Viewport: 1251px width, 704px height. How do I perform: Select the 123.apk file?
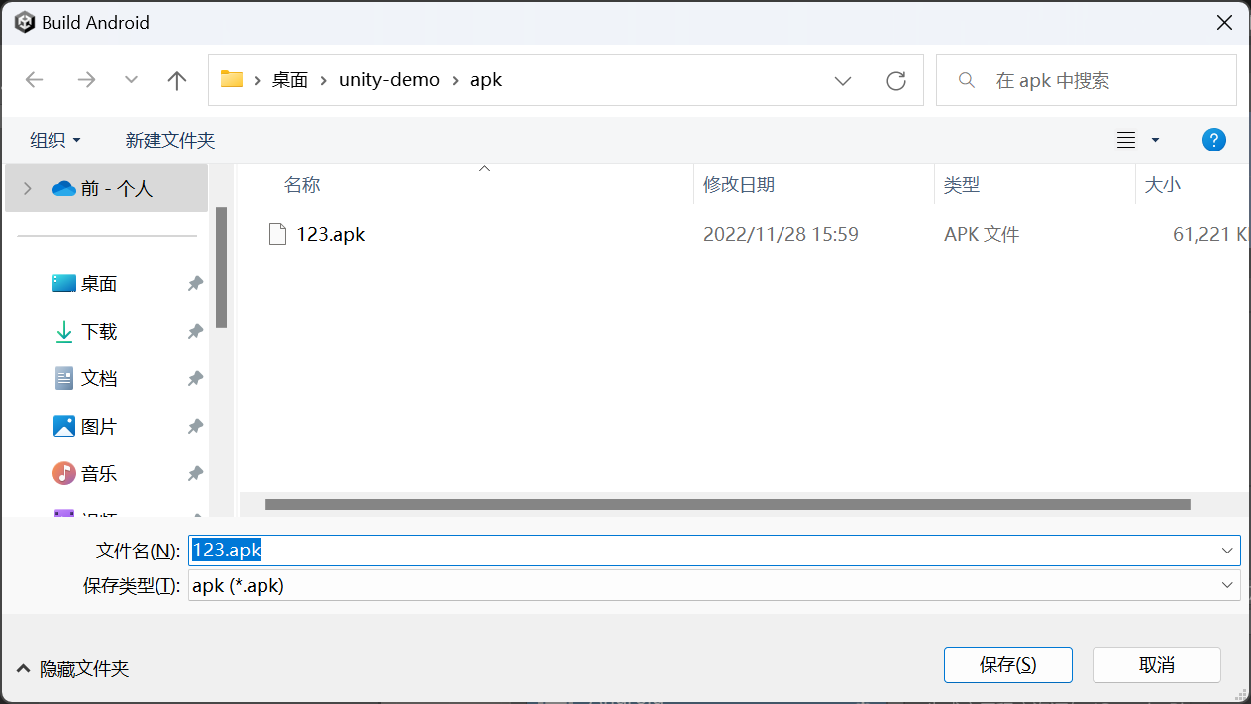[330, 235]
